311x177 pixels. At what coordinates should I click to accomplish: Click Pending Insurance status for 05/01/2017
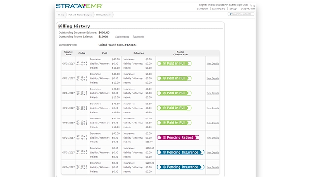(180, 152)
